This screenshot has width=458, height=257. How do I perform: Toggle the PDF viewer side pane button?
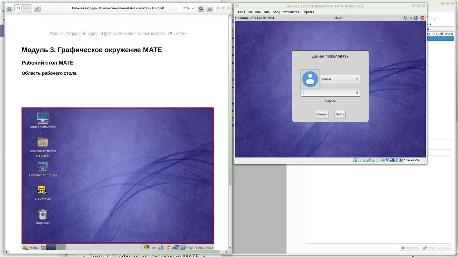(x=9, y=8)
